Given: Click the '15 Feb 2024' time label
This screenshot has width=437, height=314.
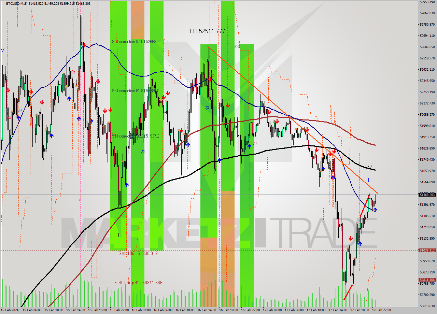Looking at the screenshot, I should (9, 311).
